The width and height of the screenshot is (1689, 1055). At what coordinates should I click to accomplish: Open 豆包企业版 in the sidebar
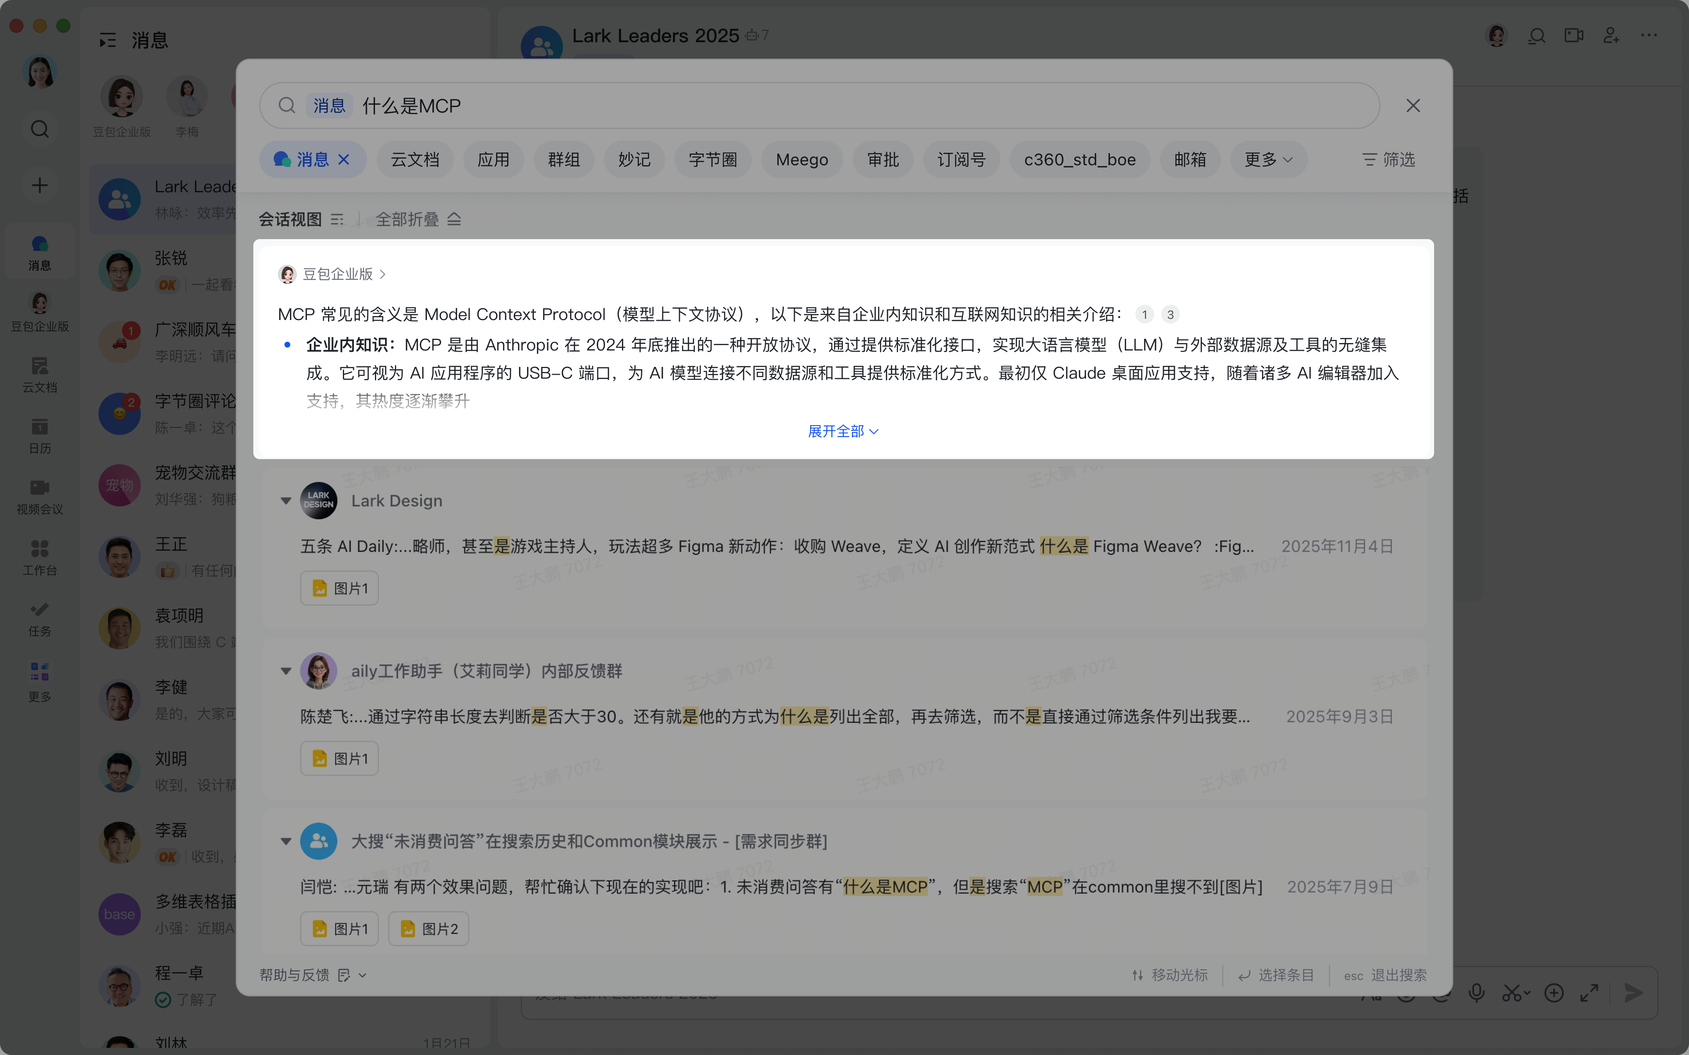click(40, 313)
